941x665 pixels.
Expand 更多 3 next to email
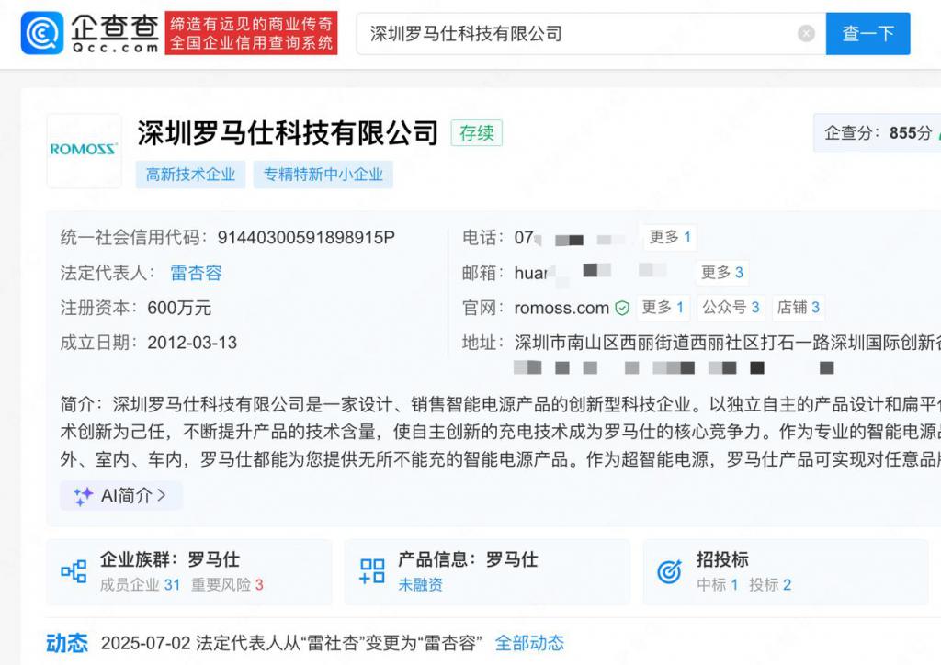[x=721, y=273]
